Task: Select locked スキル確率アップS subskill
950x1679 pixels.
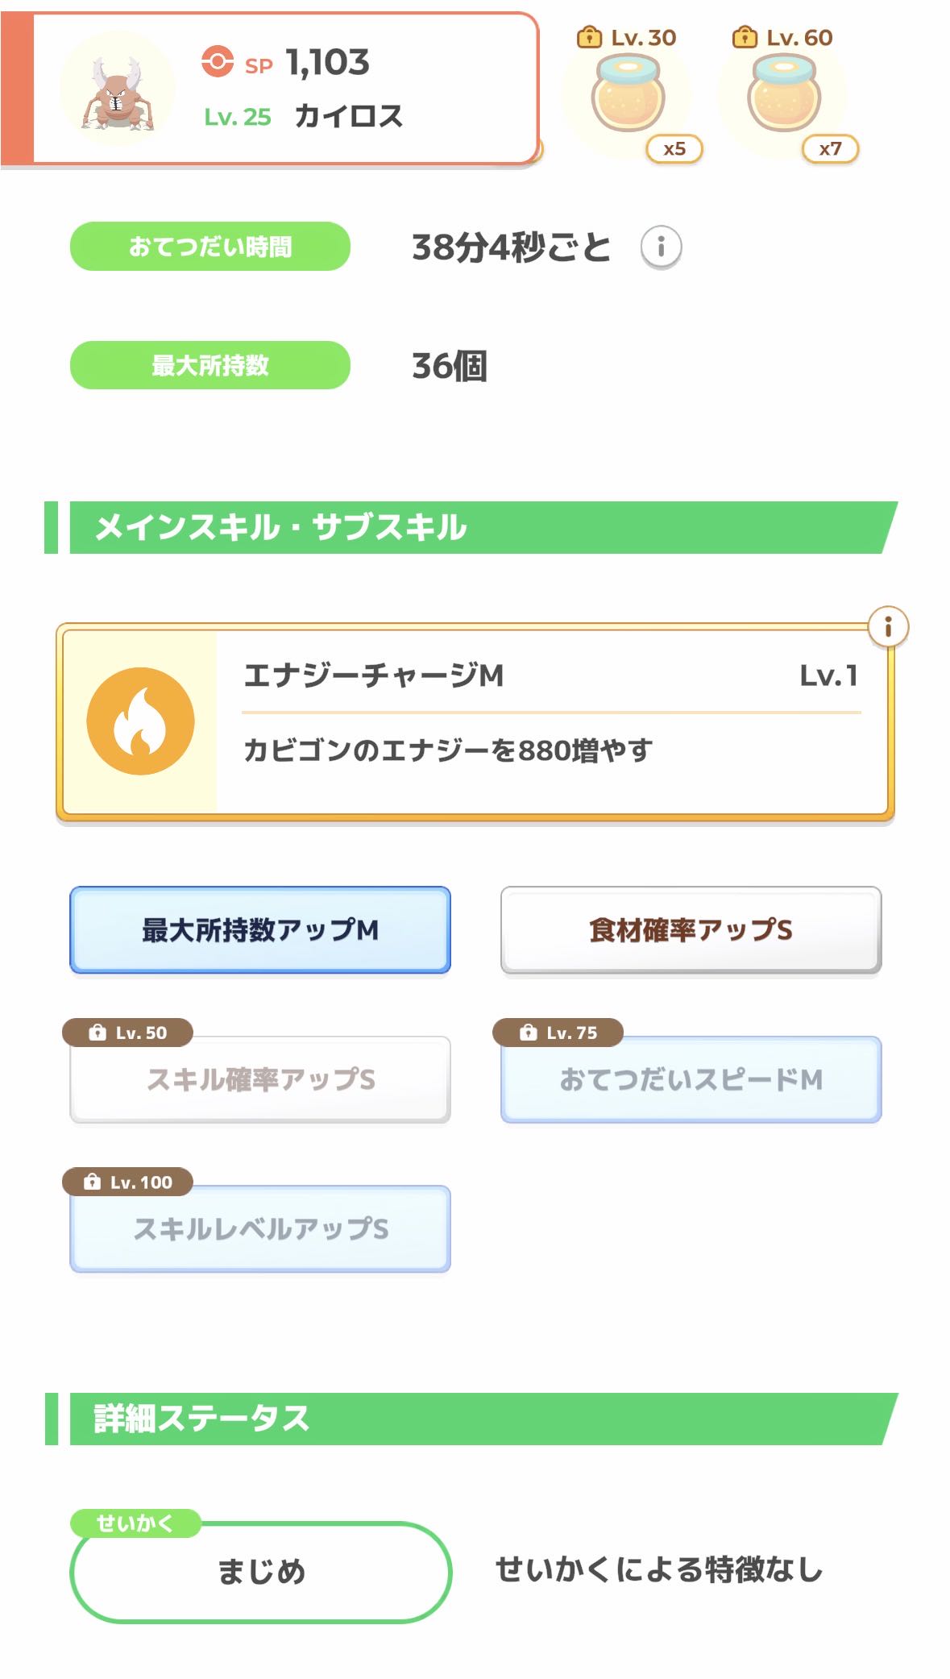Action: [259, 1080]
